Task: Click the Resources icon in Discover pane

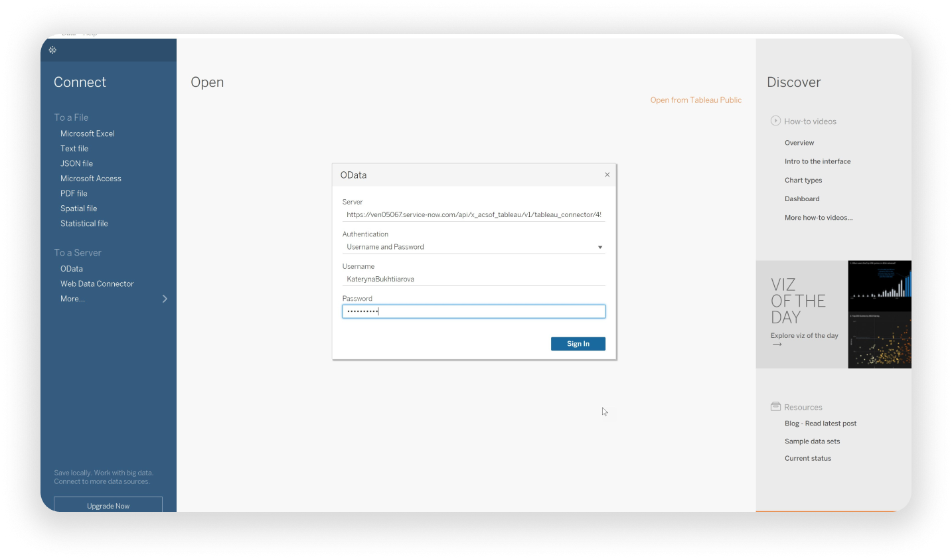Action: 775,406
